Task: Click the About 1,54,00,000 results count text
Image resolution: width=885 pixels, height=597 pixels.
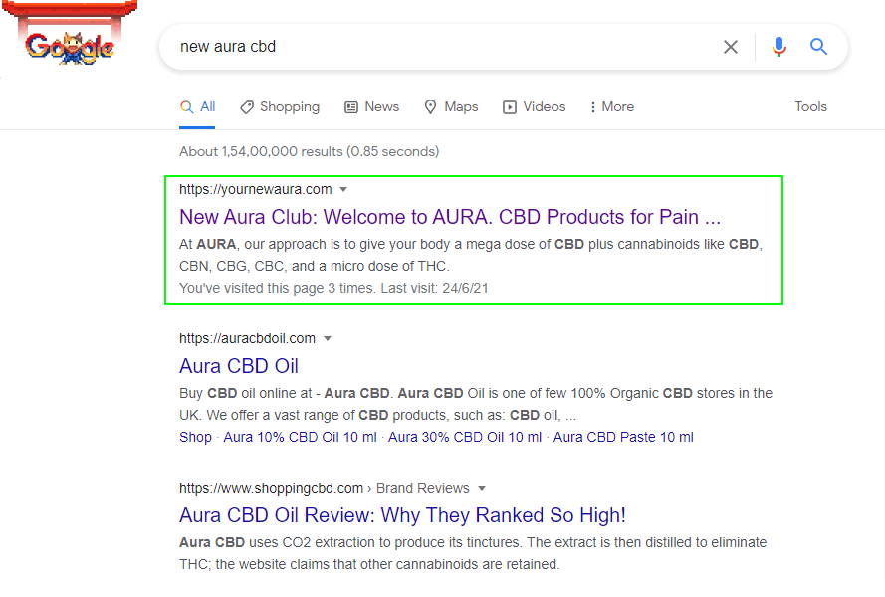Action: point(310,152)
